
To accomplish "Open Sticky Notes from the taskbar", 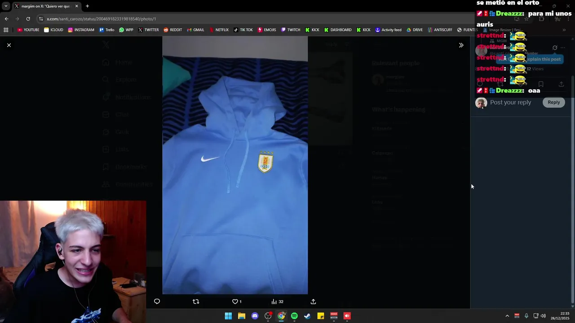I will tap(321, 316).
